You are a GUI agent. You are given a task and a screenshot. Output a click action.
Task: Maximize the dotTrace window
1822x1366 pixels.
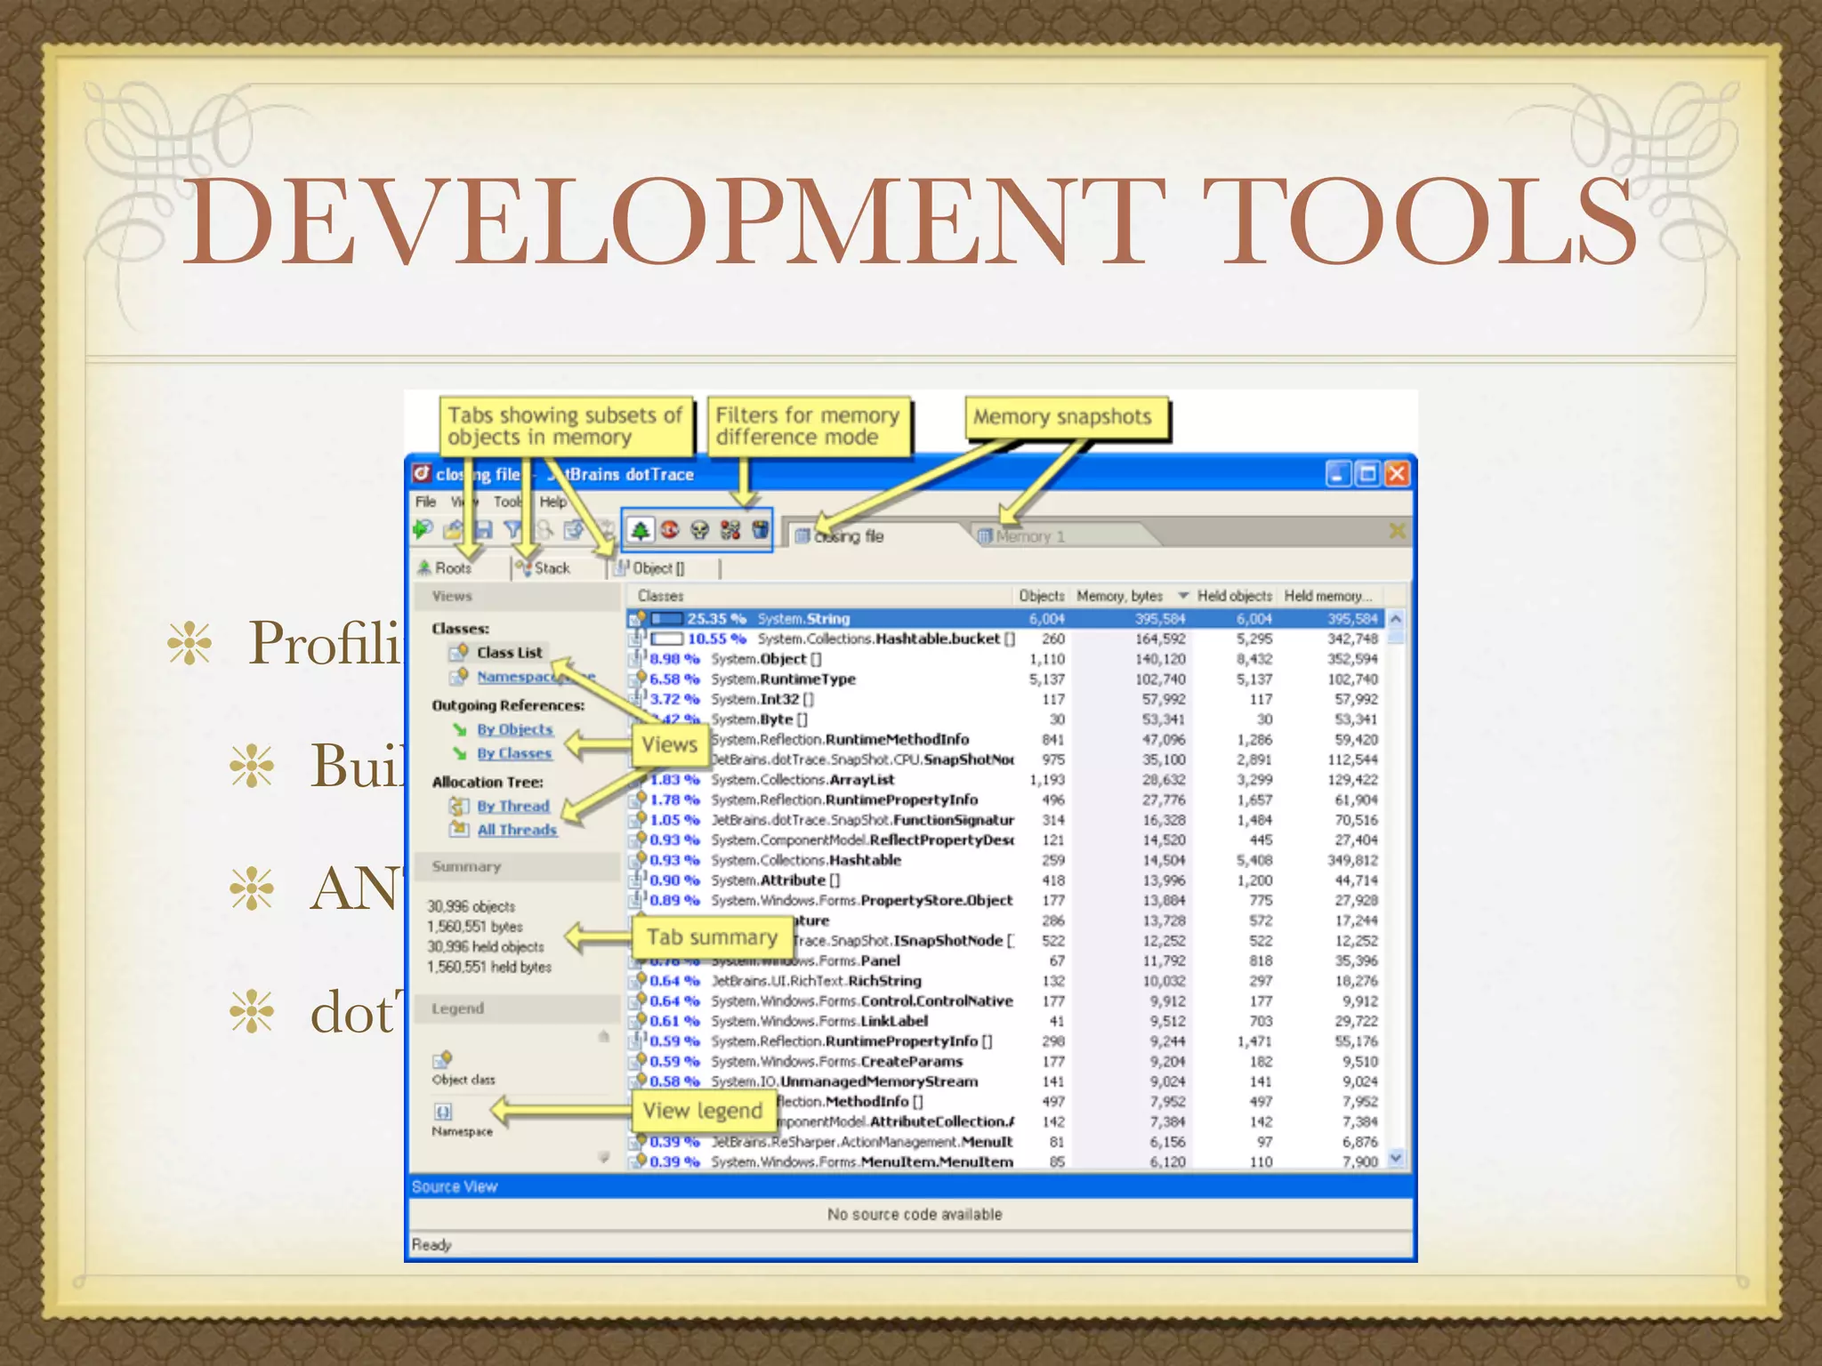1368,474
